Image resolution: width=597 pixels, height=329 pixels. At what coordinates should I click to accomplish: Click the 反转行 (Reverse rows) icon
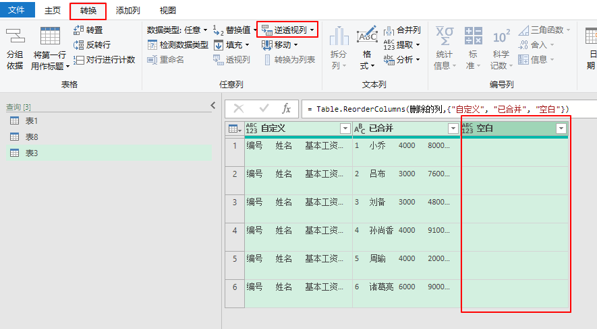tap(78, 45)
